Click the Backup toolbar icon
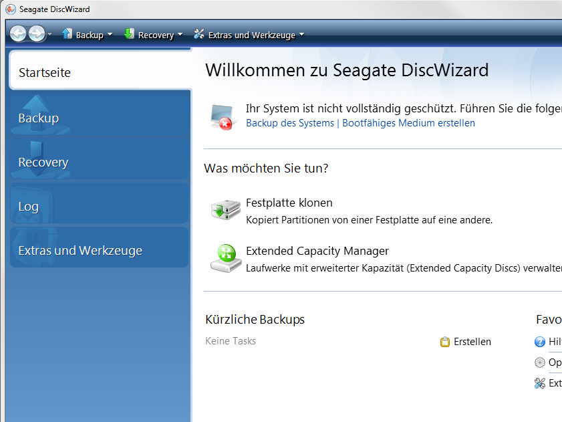 pos(67,34)
